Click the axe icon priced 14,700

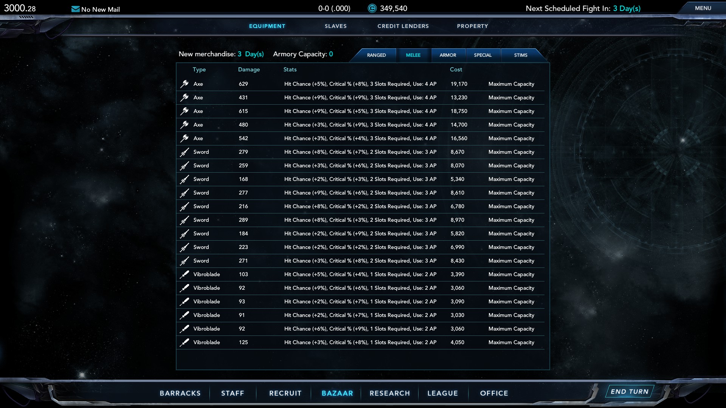(184, 125)
